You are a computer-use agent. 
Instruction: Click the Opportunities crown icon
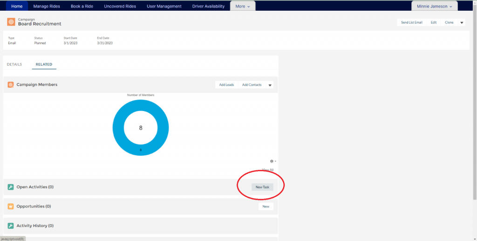pyautogui.click(x=11, y=206)
